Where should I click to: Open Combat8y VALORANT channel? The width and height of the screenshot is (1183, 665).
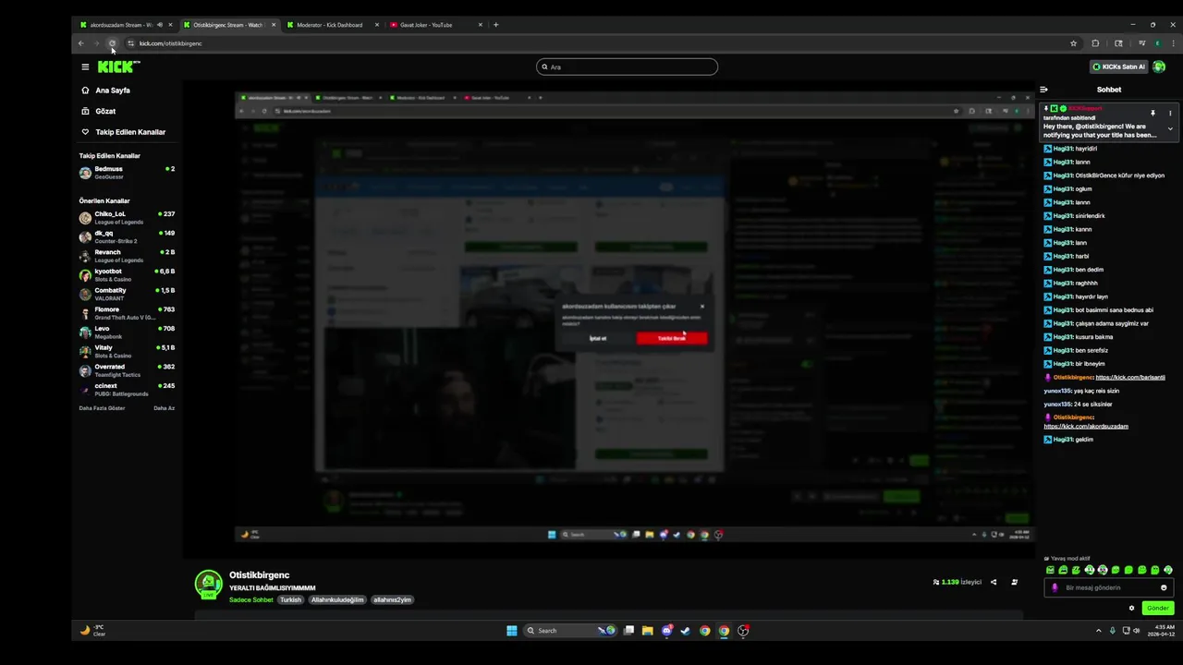point(127,294)
